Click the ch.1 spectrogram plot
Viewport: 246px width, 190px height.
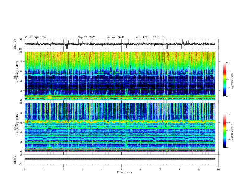pyautogui.click(x=120, y=76)
